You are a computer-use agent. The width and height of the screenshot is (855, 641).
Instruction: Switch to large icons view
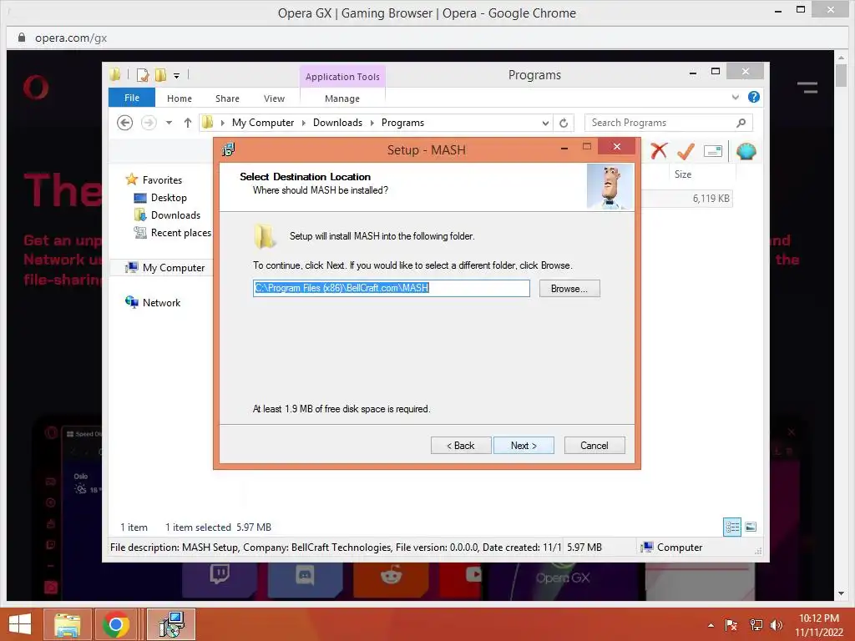751,527
